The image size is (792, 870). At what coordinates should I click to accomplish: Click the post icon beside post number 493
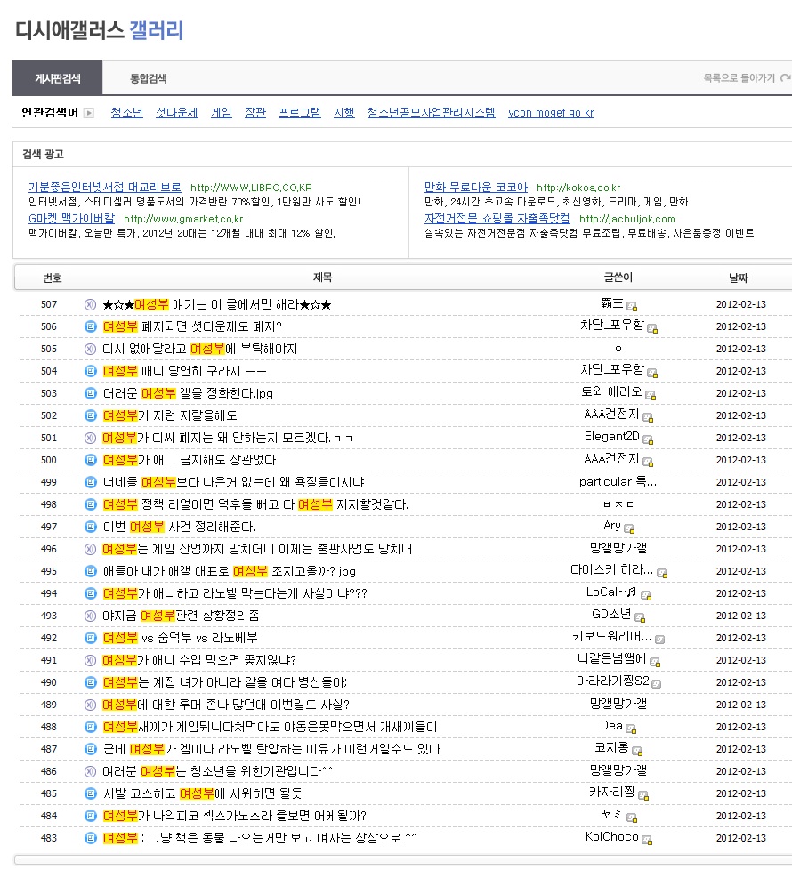click(x=90, y=616)
